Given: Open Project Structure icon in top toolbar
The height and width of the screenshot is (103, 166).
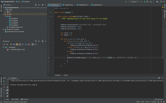Looking at the screenshot, I should pos(158,2).
